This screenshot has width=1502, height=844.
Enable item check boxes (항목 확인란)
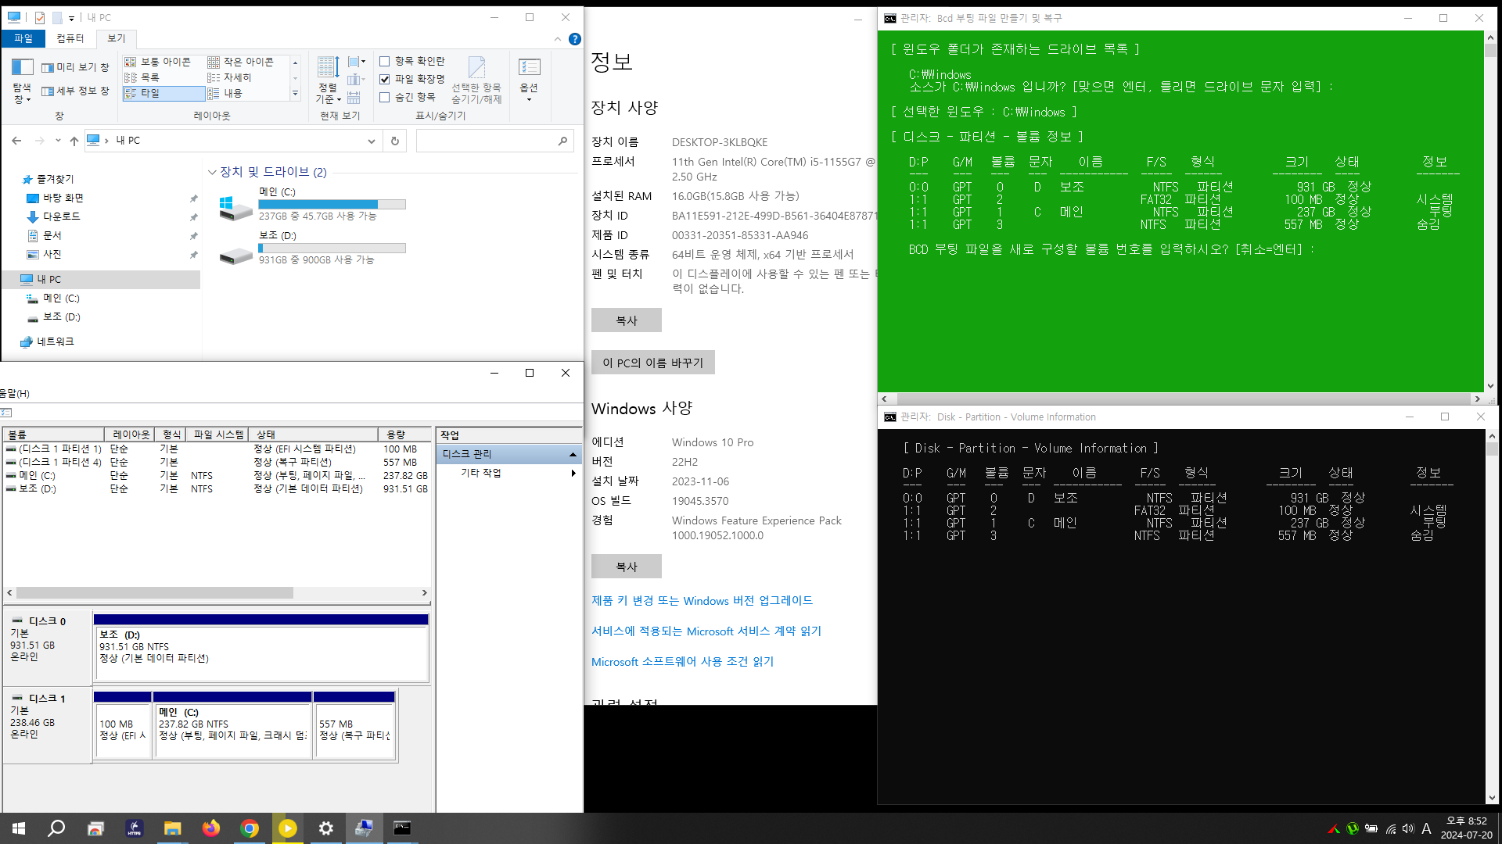click(x=385, y=61)
